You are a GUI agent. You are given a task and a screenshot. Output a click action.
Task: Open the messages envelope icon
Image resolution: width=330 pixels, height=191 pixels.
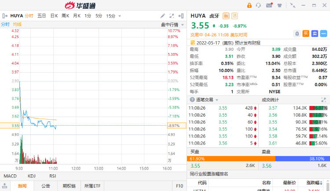(269, 5)
